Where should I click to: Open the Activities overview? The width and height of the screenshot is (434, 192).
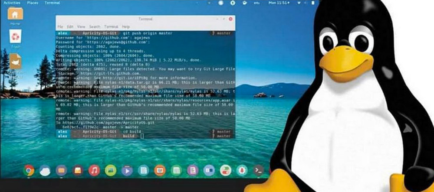12,3
